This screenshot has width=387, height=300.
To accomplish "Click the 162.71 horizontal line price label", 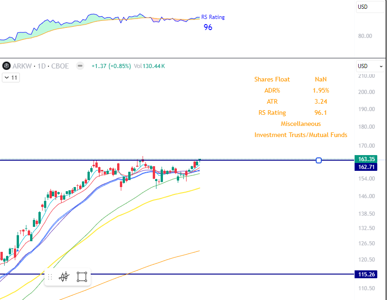I will (366, 167).
